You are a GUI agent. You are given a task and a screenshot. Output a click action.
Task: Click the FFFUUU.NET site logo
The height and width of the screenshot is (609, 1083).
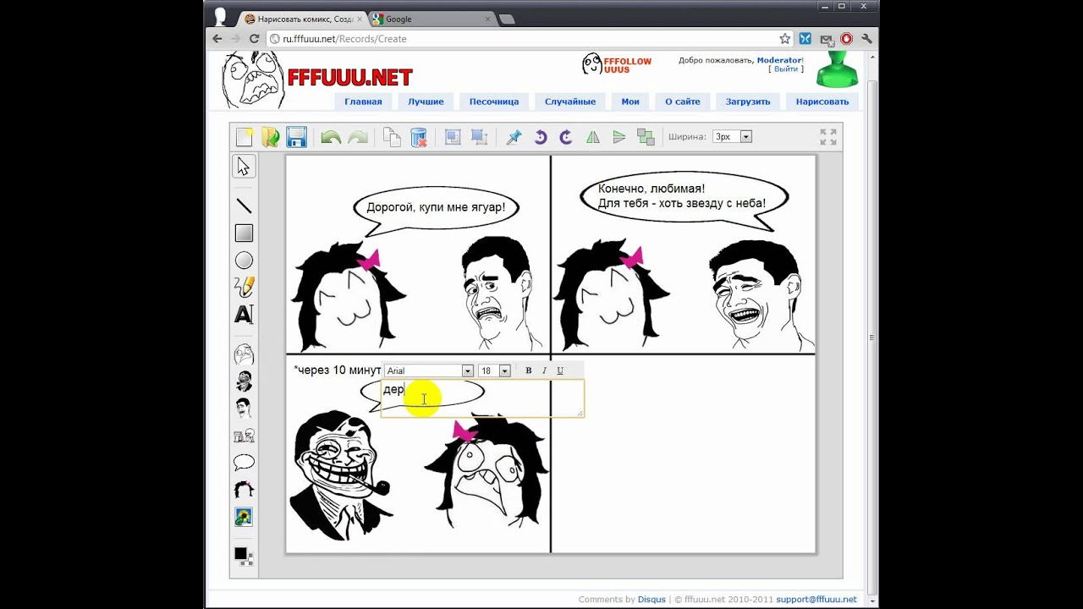pos(349,78)
